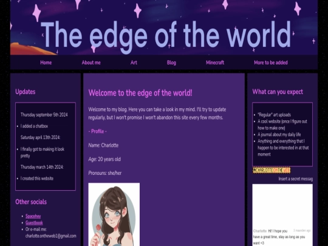
Task: Click 'Charlotte' username in the chatbox
Action: [259, 231]
